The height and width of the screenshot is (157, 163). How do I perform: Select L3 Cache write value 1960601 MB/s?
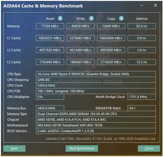click(x=81, y=62)
